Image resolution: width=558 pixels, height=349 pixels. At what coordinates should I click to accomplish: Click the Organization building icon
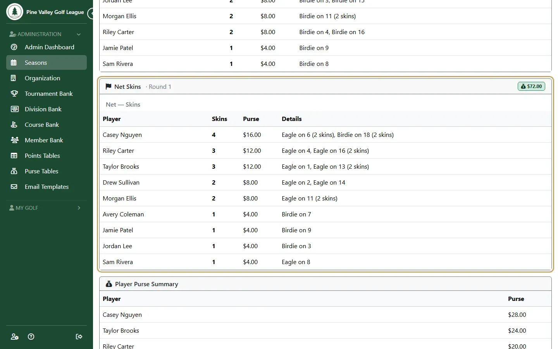(x=14, y=78)
